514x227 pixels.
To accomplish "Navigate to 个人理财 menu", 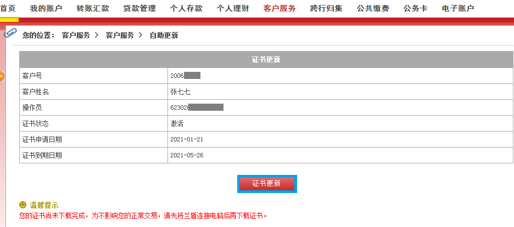I will (233, 9).
